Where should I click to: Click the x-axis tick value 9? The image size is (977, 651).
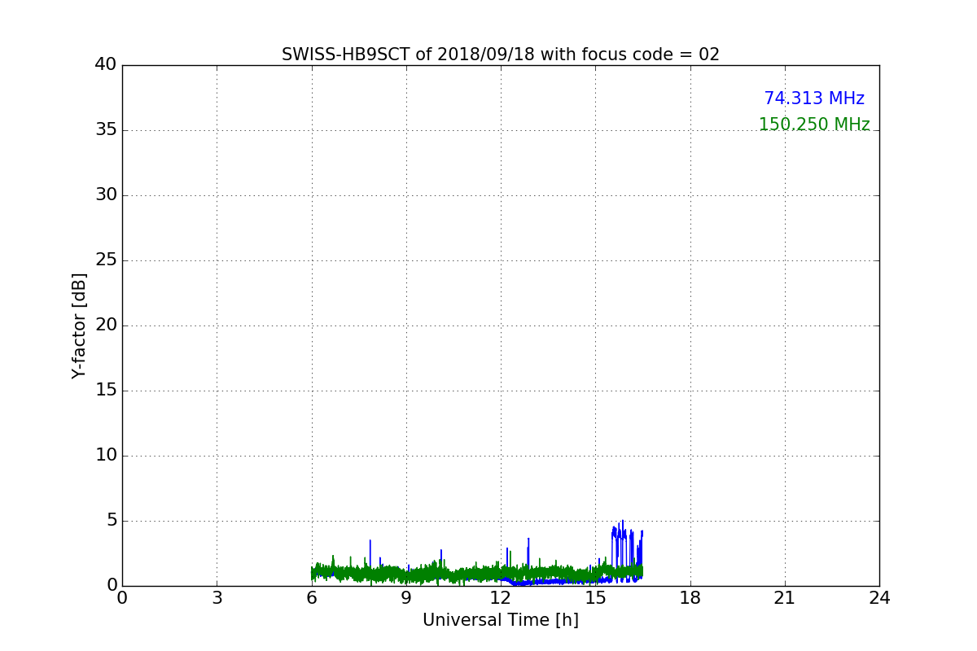click(x=406, y=598)
